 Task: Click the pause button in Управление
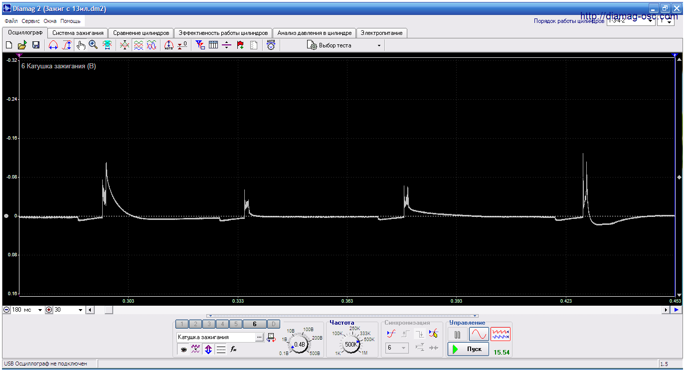(x=457, y=334)
